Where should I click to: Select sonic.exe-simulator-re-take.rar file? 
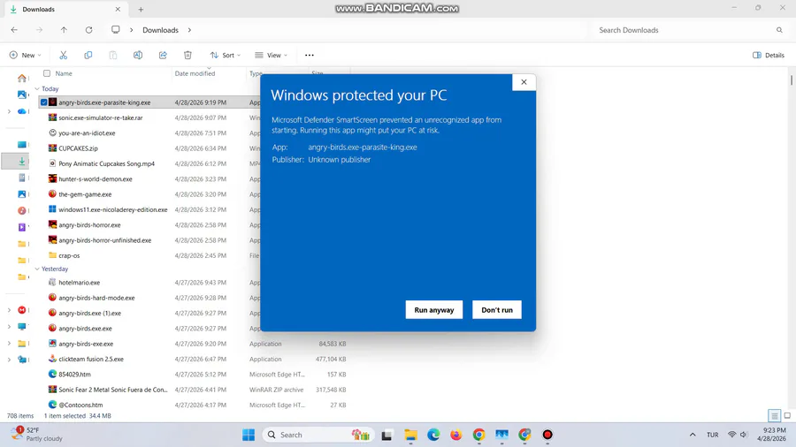[x=101, y=117]
